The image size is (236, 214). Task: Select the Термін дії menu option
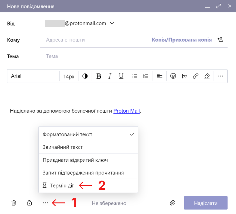(x=62, y=185)
